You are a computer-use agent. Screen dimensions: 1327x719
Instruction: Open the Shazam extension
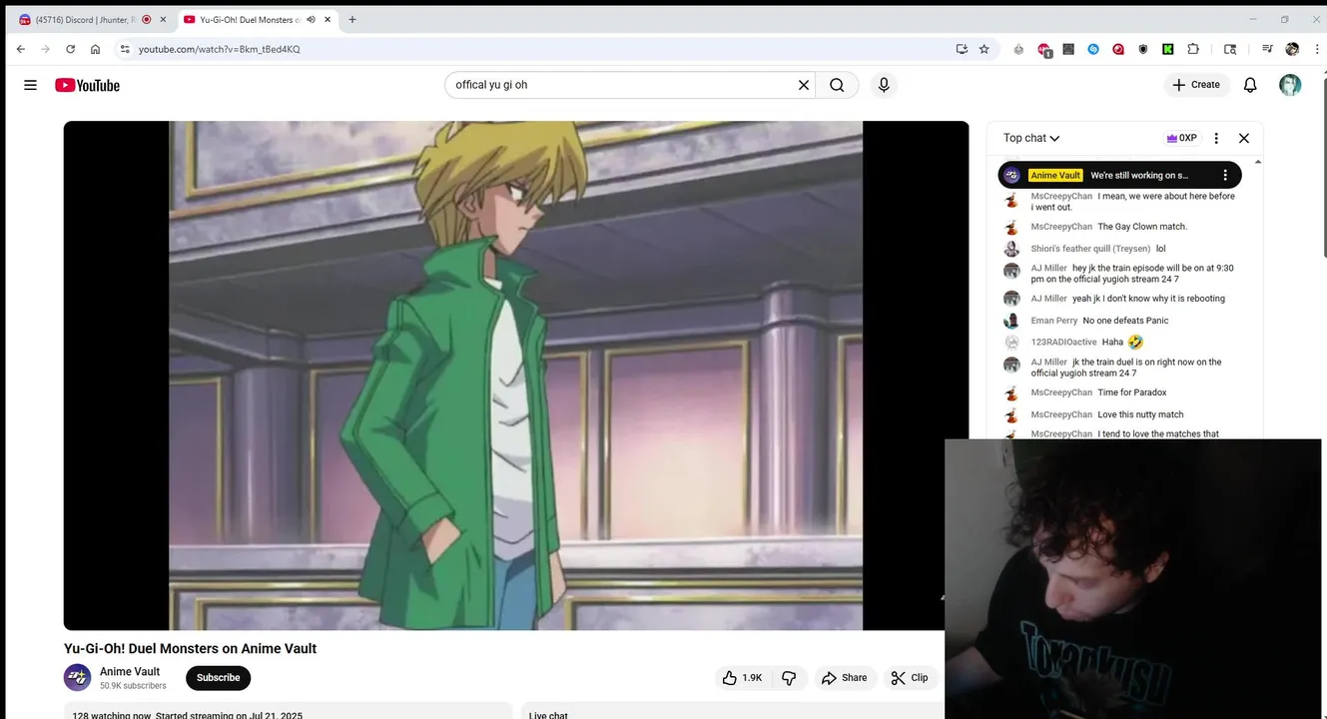click(1093, 49)
